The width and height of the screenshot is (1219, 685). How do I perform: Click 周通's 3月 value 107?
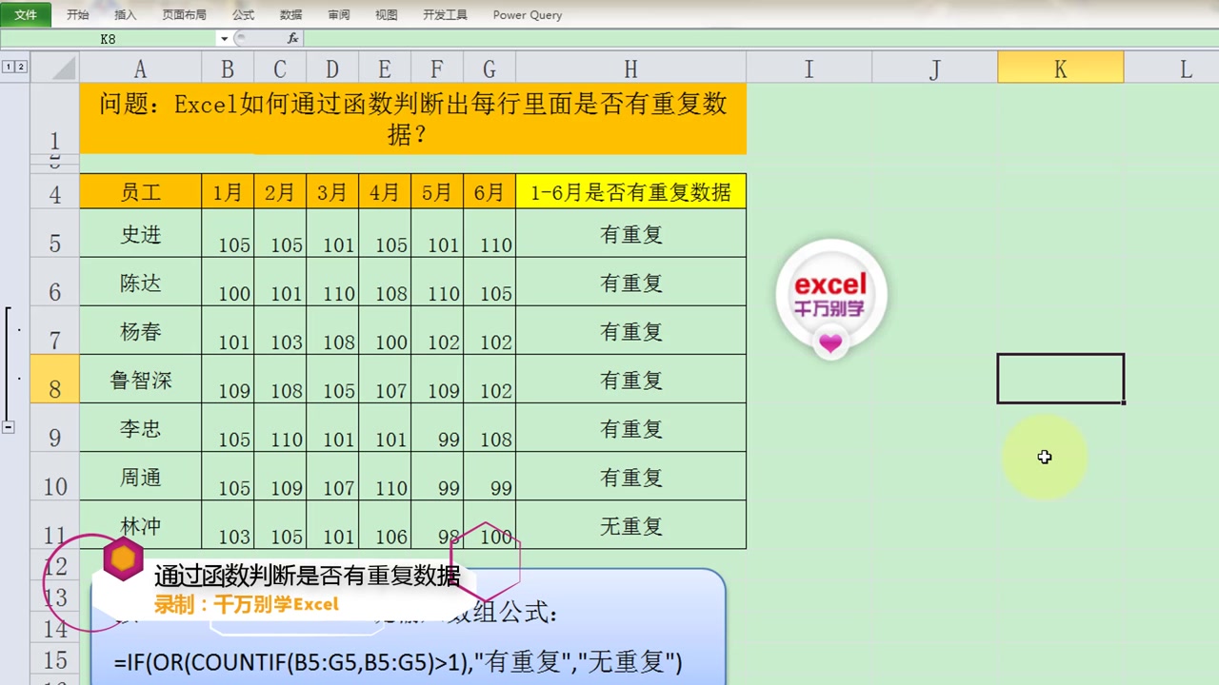point(332,476)
